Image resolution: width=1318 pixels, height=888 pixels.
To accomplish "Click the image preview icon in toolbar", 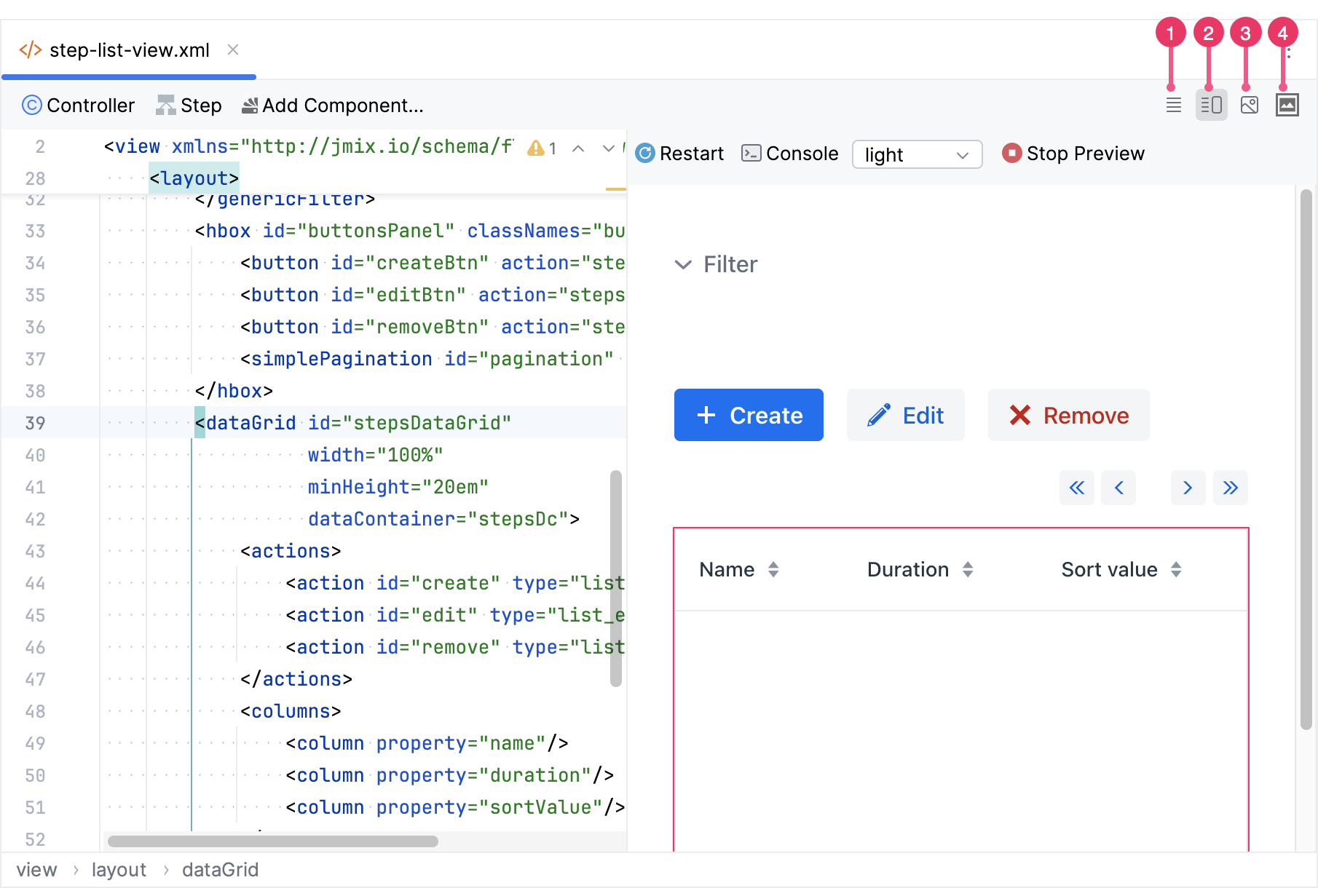I will (1287, 105).
